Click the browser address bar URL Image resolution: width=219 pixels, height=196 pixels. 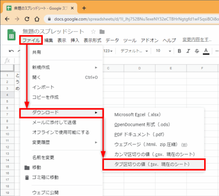click(x=136, y=19)
